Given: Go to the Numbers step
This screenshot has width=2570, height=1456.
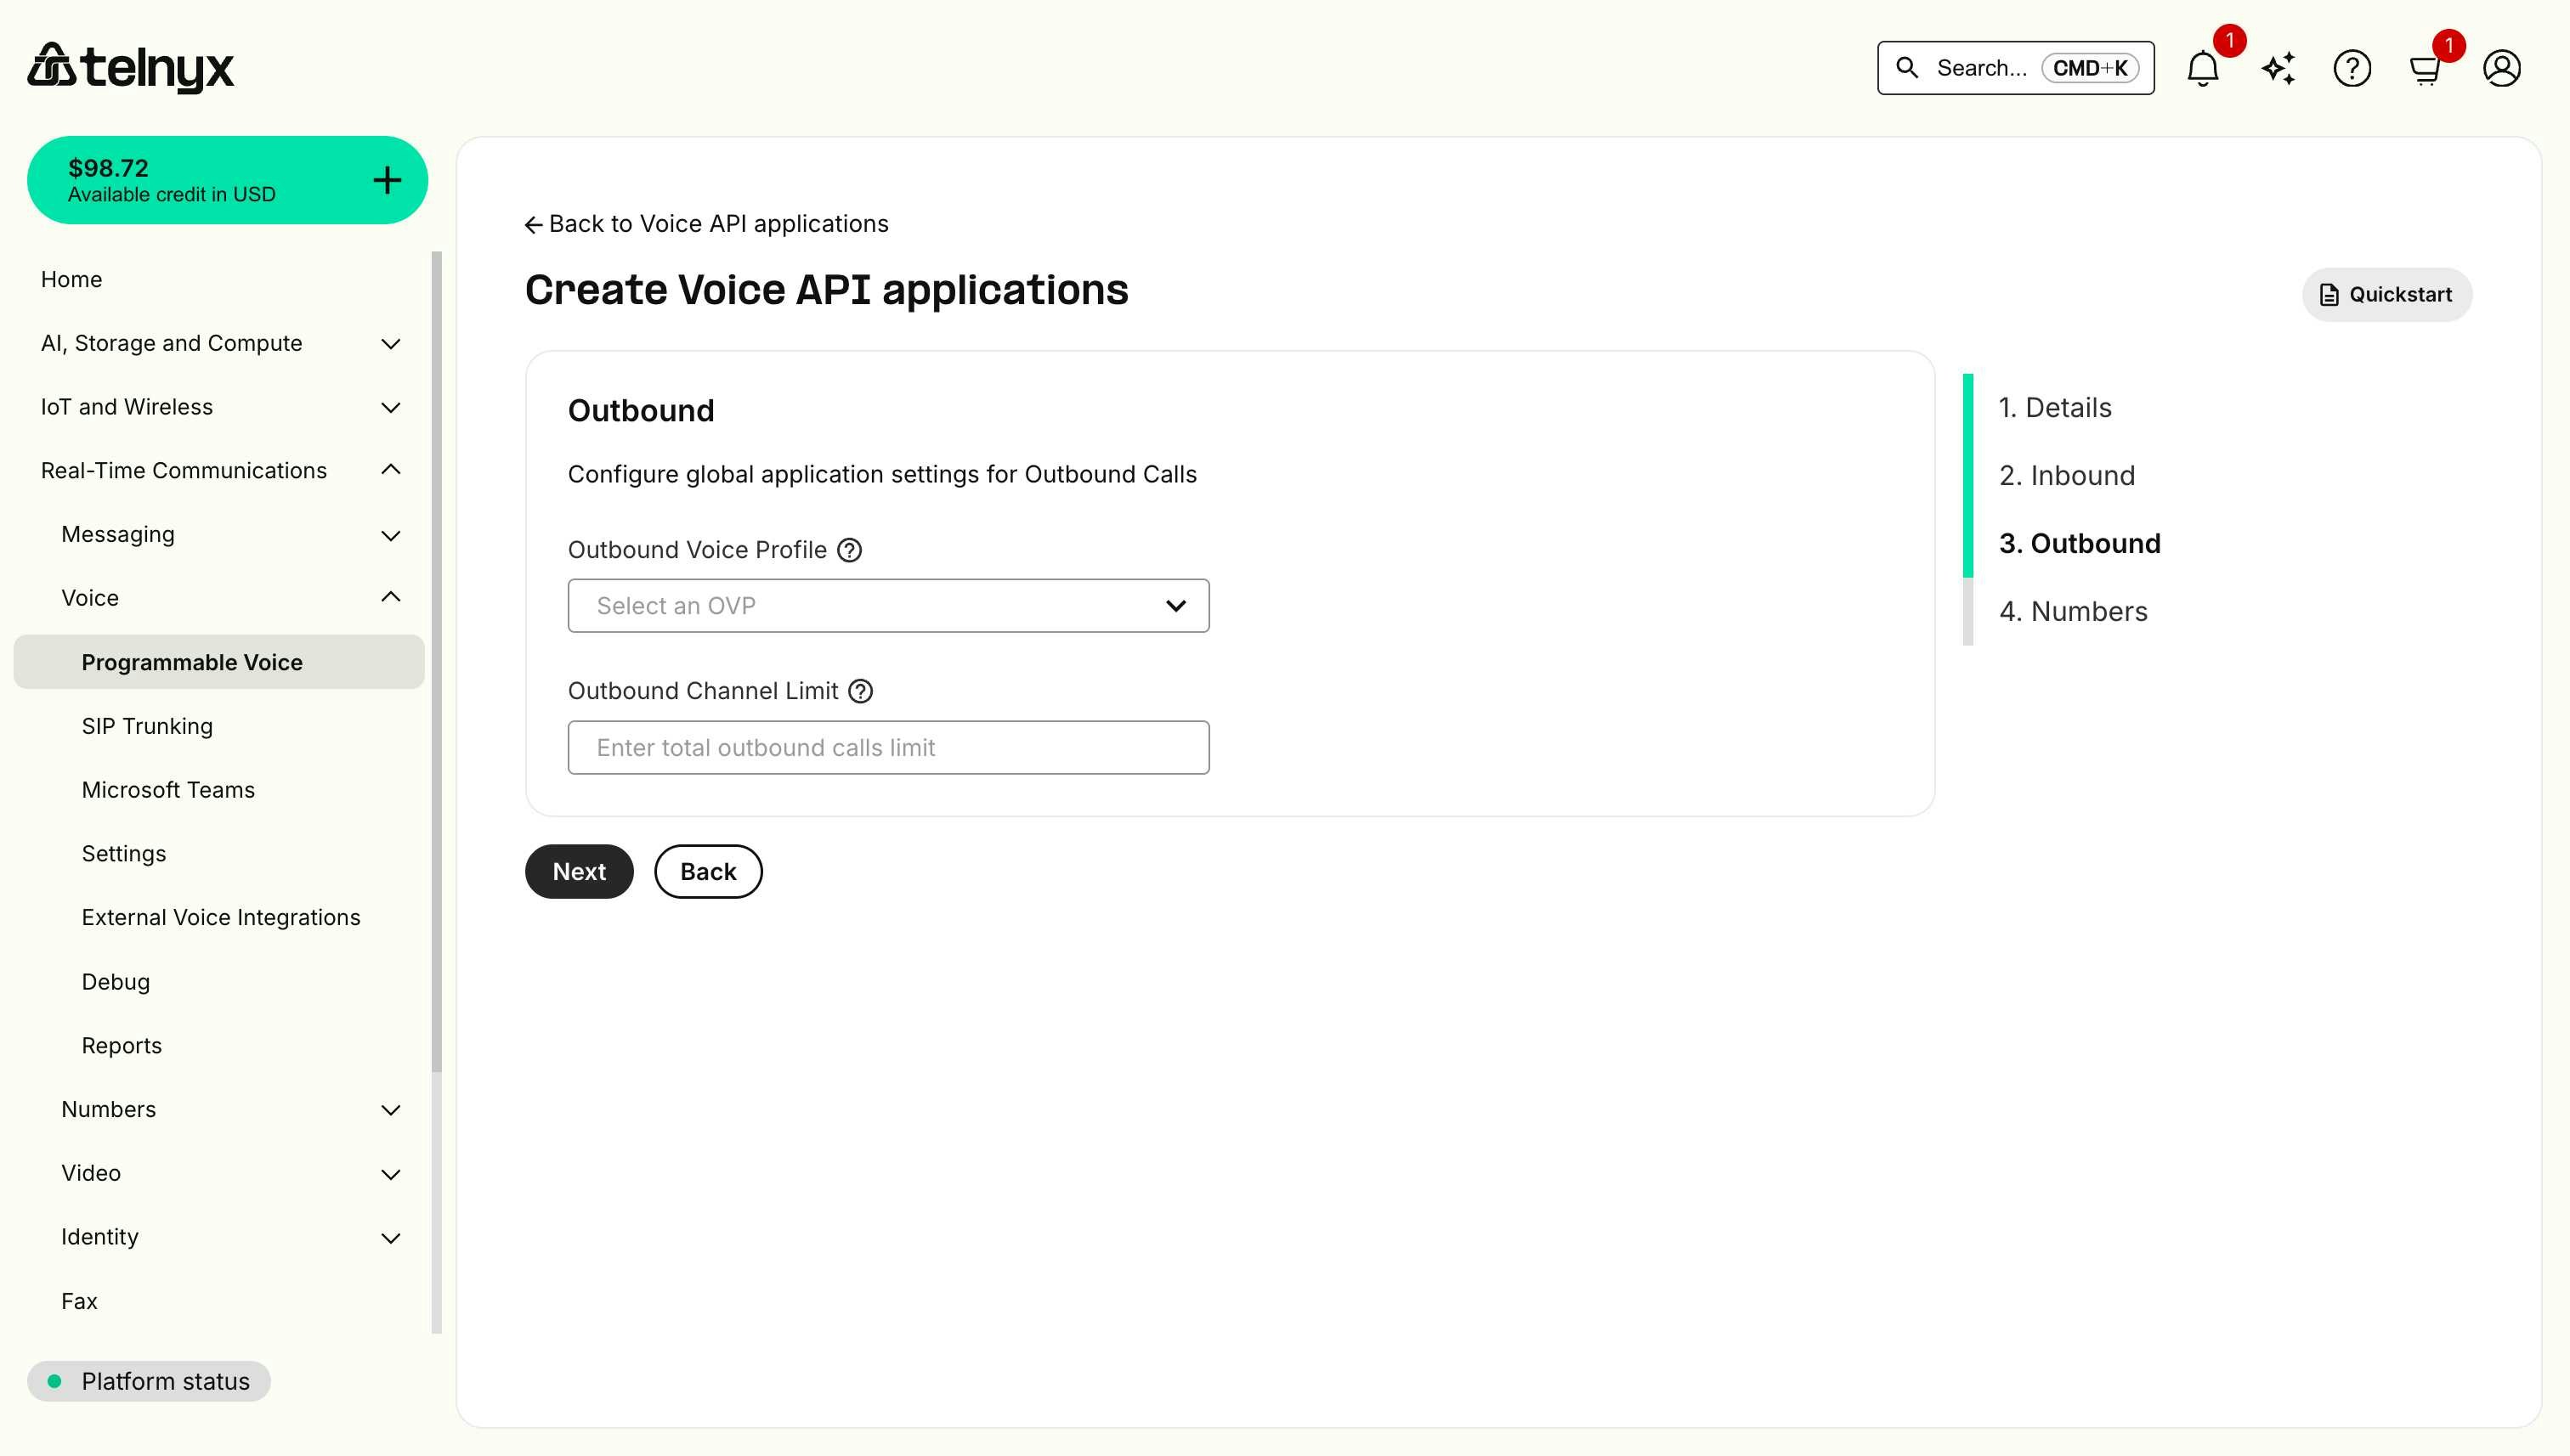Looking at the screenshot, I should pos(2073,611).
